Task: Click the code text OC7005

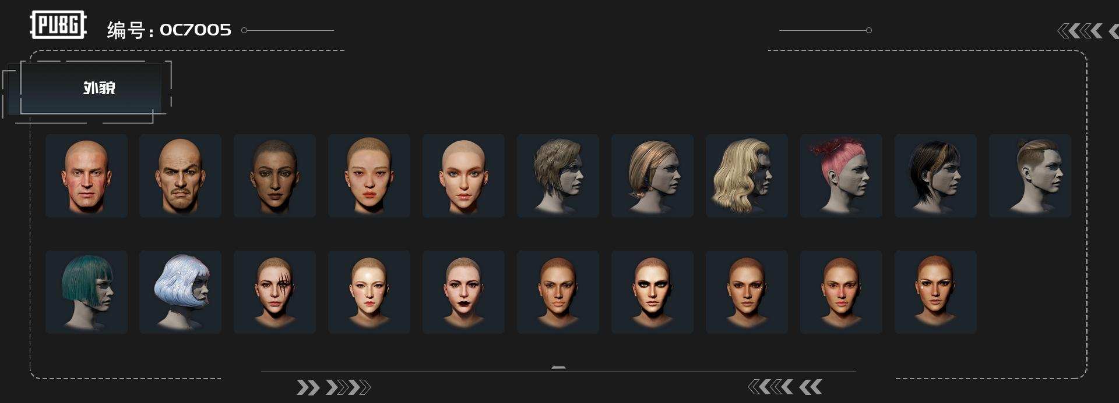Action: coord(195,30)
